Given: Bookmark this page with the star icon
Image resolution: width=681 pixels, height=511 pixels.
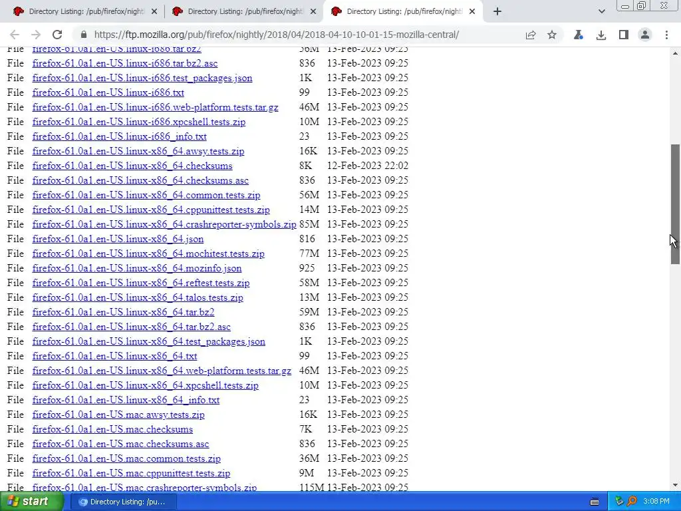Looking at the screenshot, I should coord(551,35).
